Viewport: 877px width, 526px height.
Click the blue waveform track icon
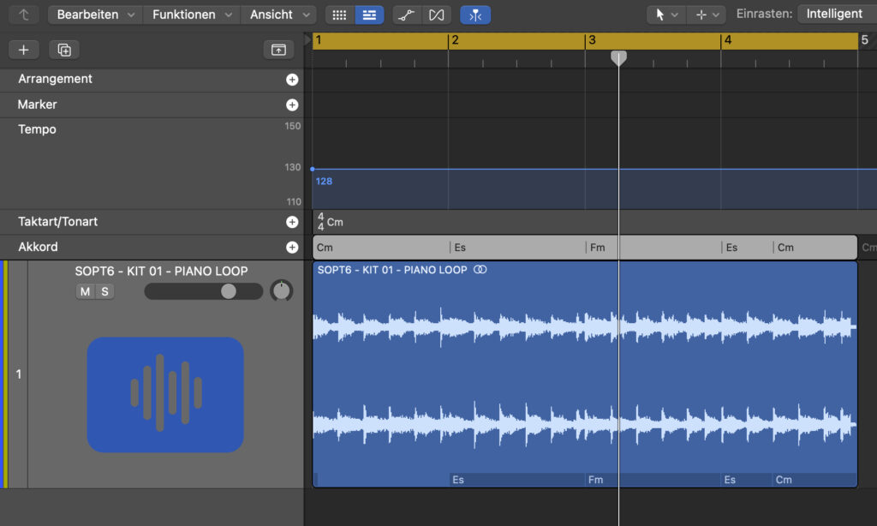[x=165, y=394]
